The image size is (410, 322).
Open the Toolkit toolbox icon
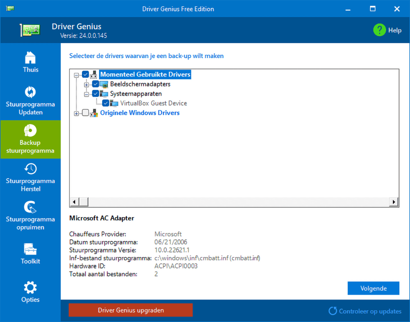click(x=30, y=249)
